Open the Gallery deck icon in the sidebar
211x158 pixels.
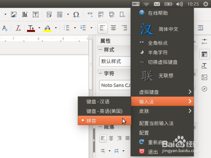[x=204, y=78]
